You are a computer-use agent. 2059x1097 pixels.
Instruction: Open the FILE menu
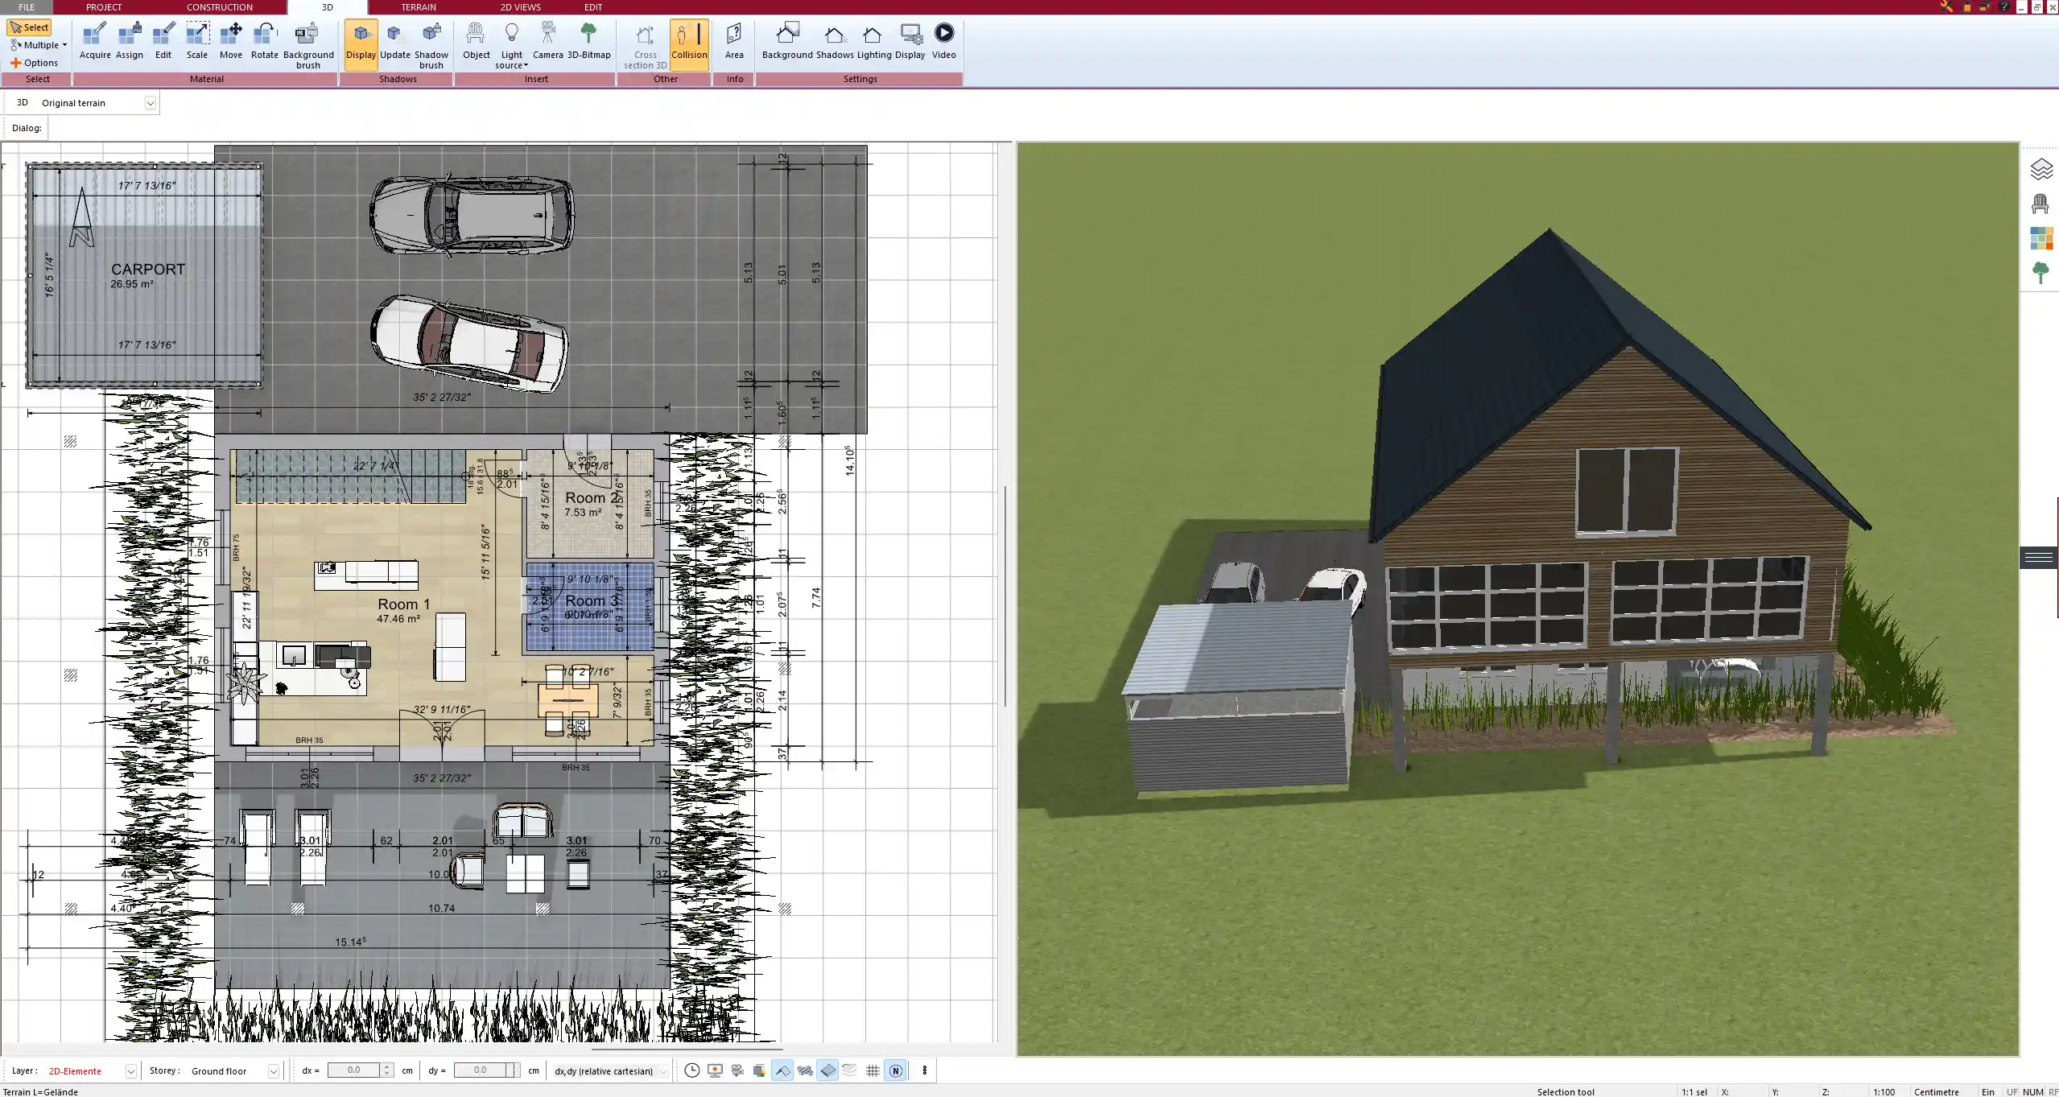[x=27, y=7]
